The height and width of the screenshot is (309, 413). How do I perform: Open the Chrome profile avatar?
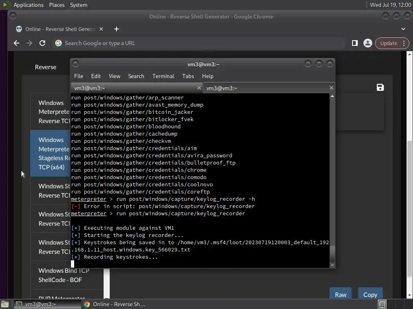coord(368,43)
